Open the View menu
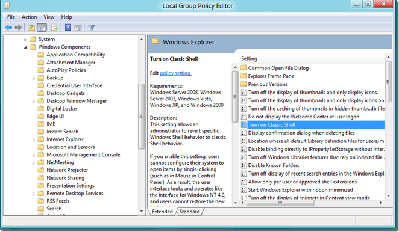Viewport: 399px width, 232px height. pos(49,17)
